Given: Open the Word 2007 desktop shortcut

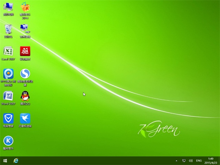Looking at the screenshot, I should coord(8,96).
